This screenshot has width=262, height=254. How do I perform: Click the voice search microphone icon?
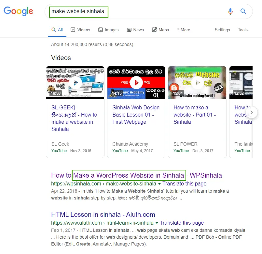pyautogui.click(x=230, y=11)
